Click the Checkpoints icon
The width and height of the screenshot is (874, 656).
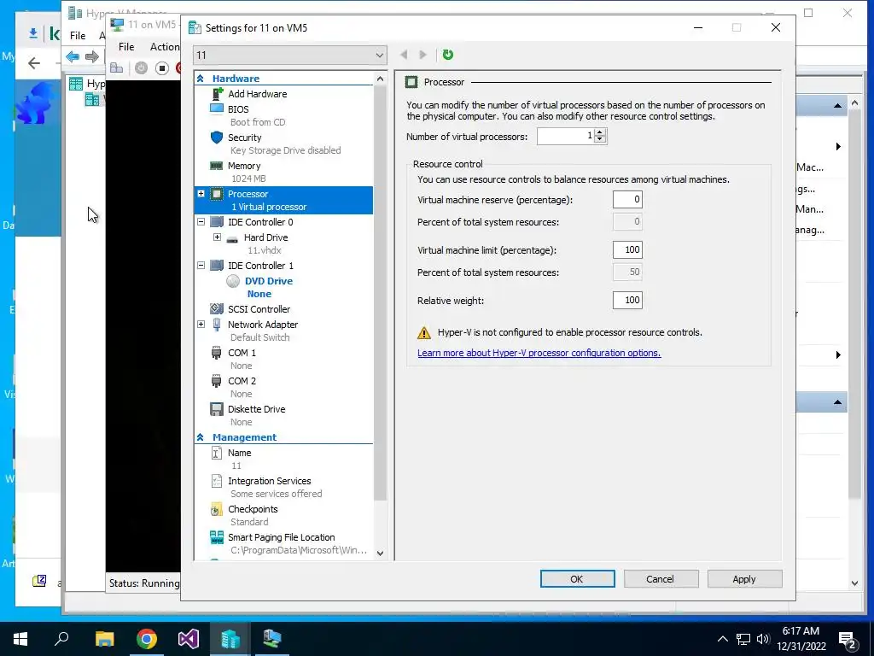coord(217,509)
